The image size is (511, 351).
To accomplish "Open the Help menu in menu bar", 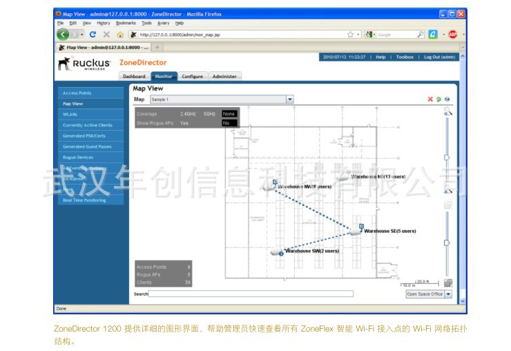I will pyautogui.click(x=180, y=23).
